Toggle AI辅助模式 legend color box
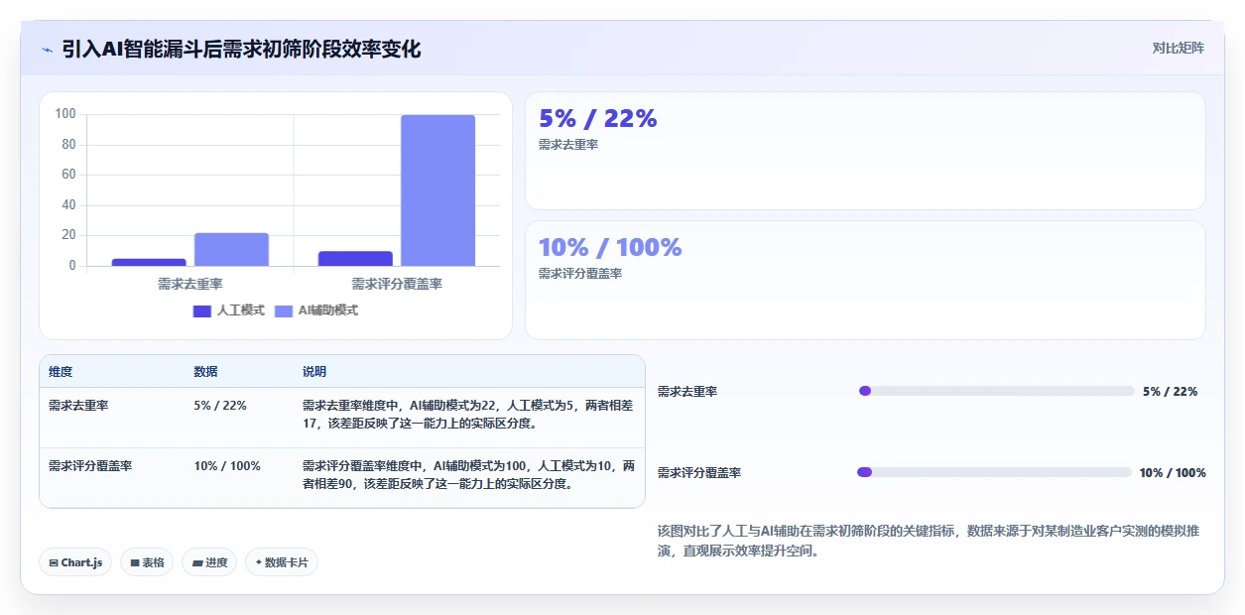The height and width of the screenshot is (615, 1245). click(284, 310)
